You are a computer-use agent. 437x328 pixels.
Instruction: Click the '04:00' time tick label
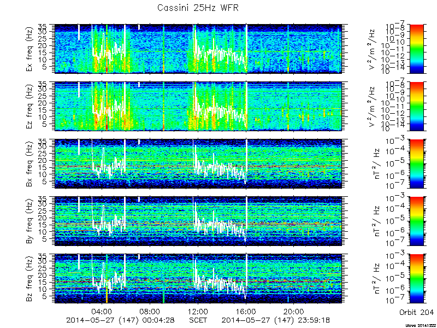pyautogui.click(x=102, y=311)
